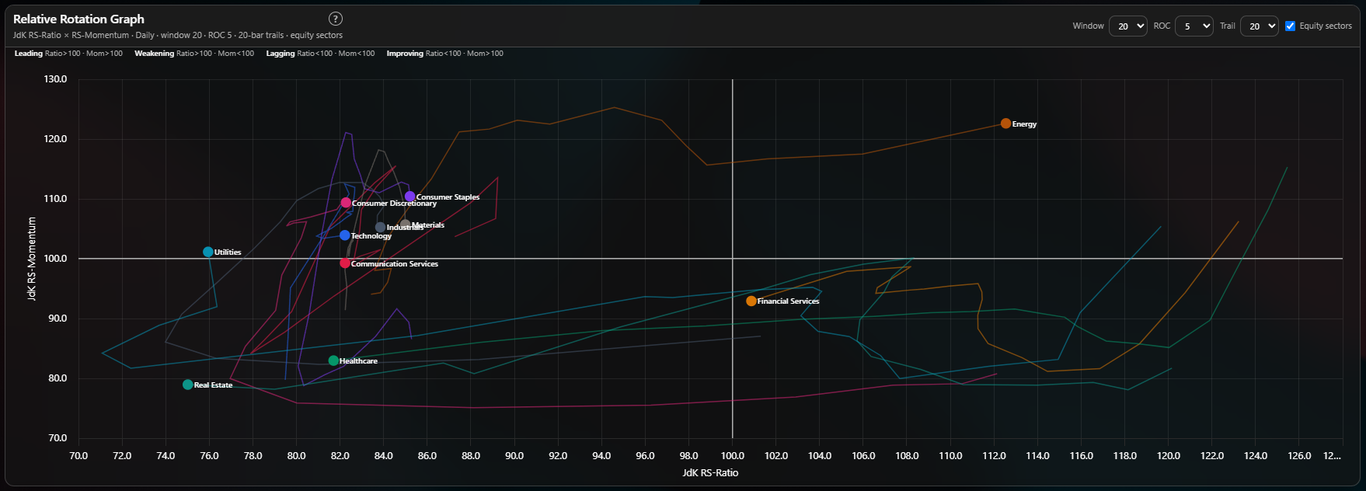Click the 70.0 y-axis tick label
This screenshot has width=1366, height=491.
pyautogui.click(x=57, y=438)
